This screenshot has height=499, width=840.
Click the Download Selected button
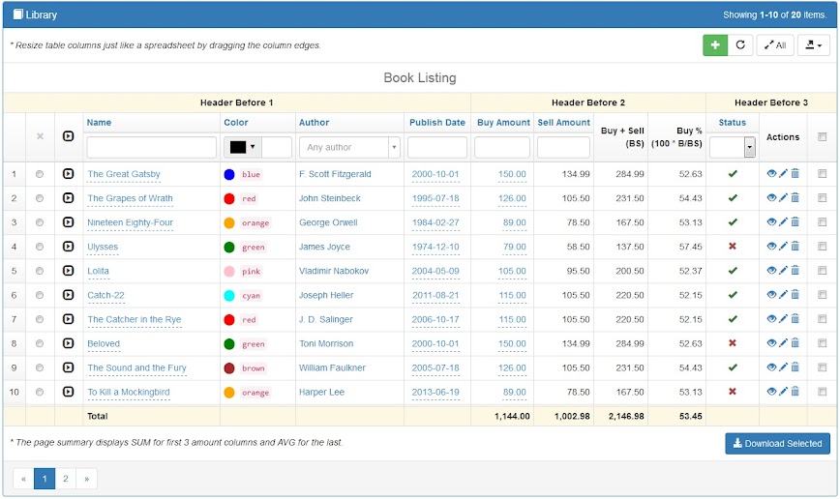777,444
